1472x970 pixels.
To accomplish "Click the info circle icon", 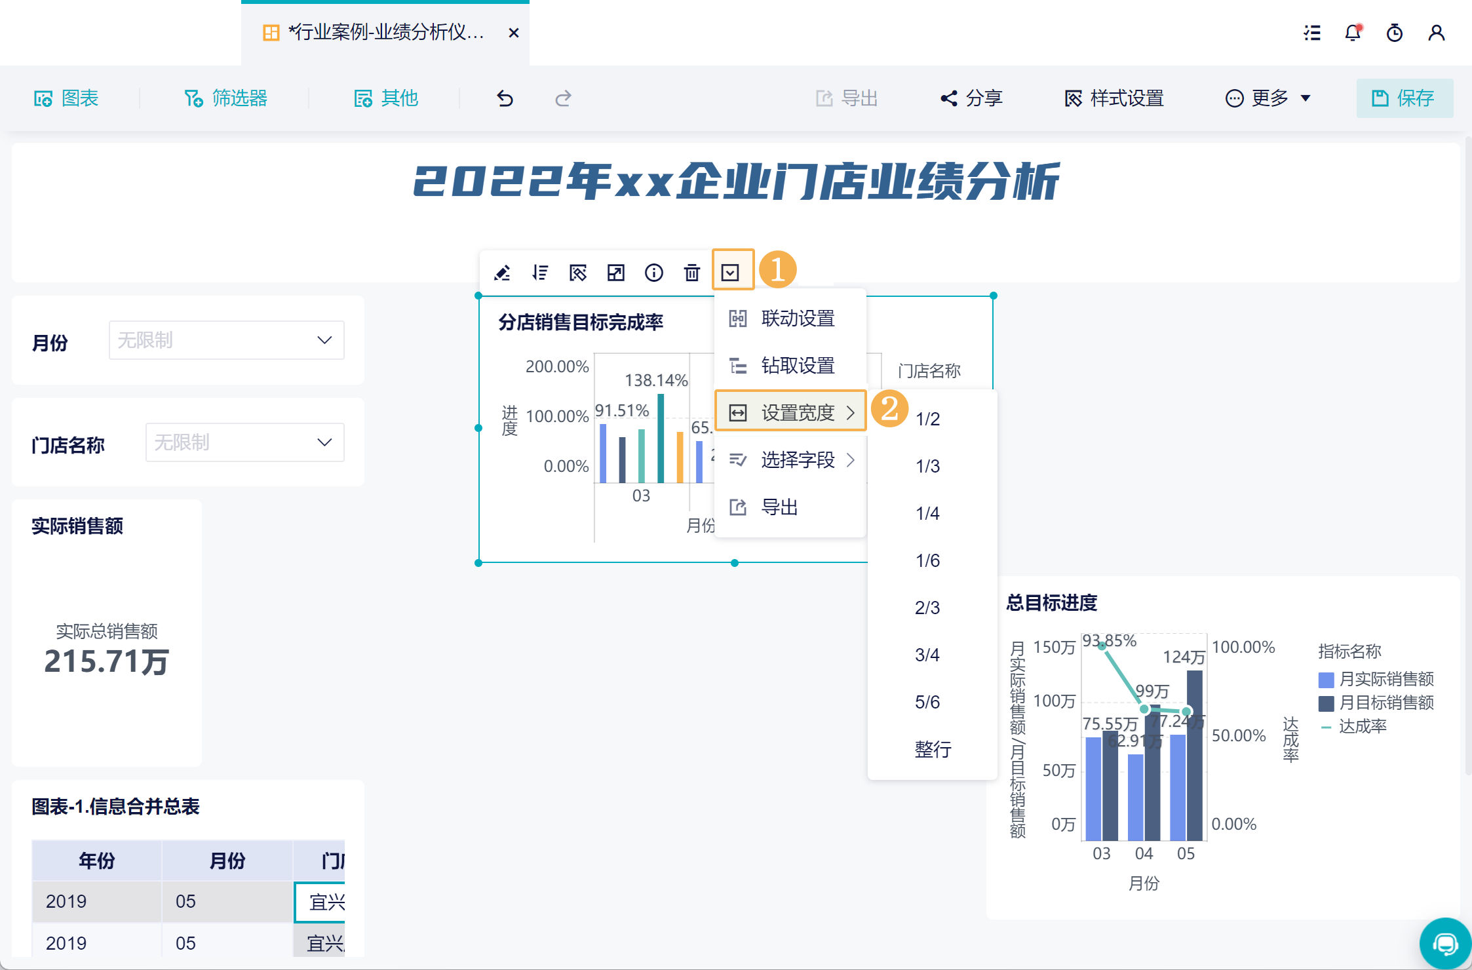I will coord(654,273).
